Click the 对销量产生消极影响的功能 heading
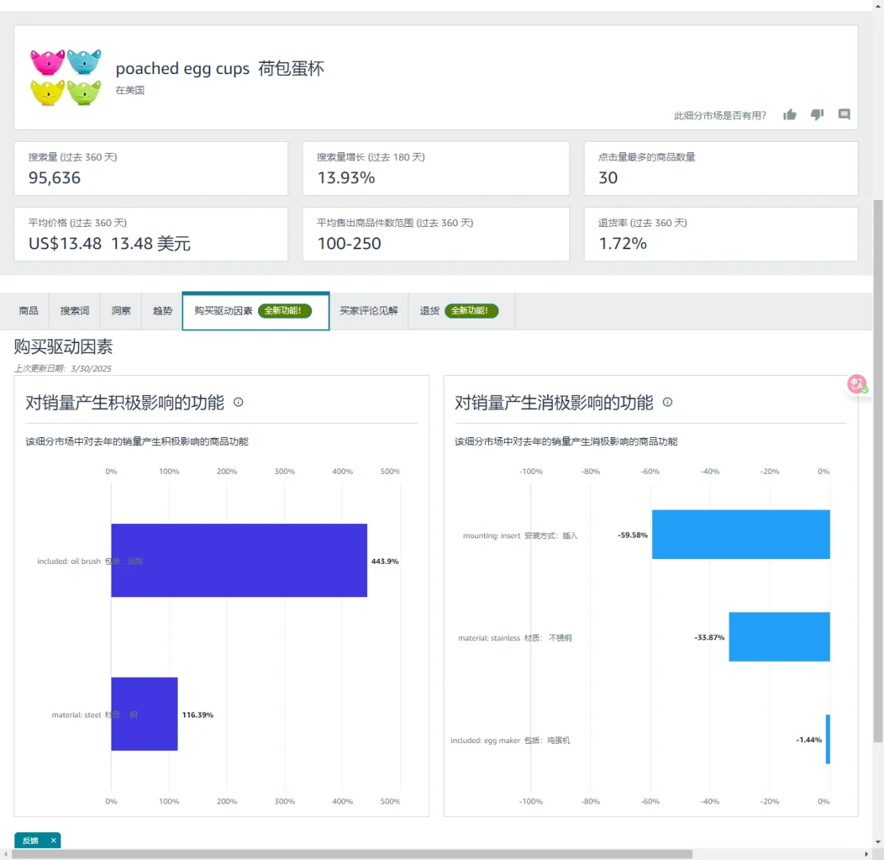This screenshot has width=884, height=860. 553,402
